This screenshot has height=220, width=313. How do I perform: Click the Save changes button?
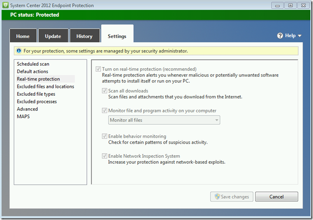tap(232, 197)
